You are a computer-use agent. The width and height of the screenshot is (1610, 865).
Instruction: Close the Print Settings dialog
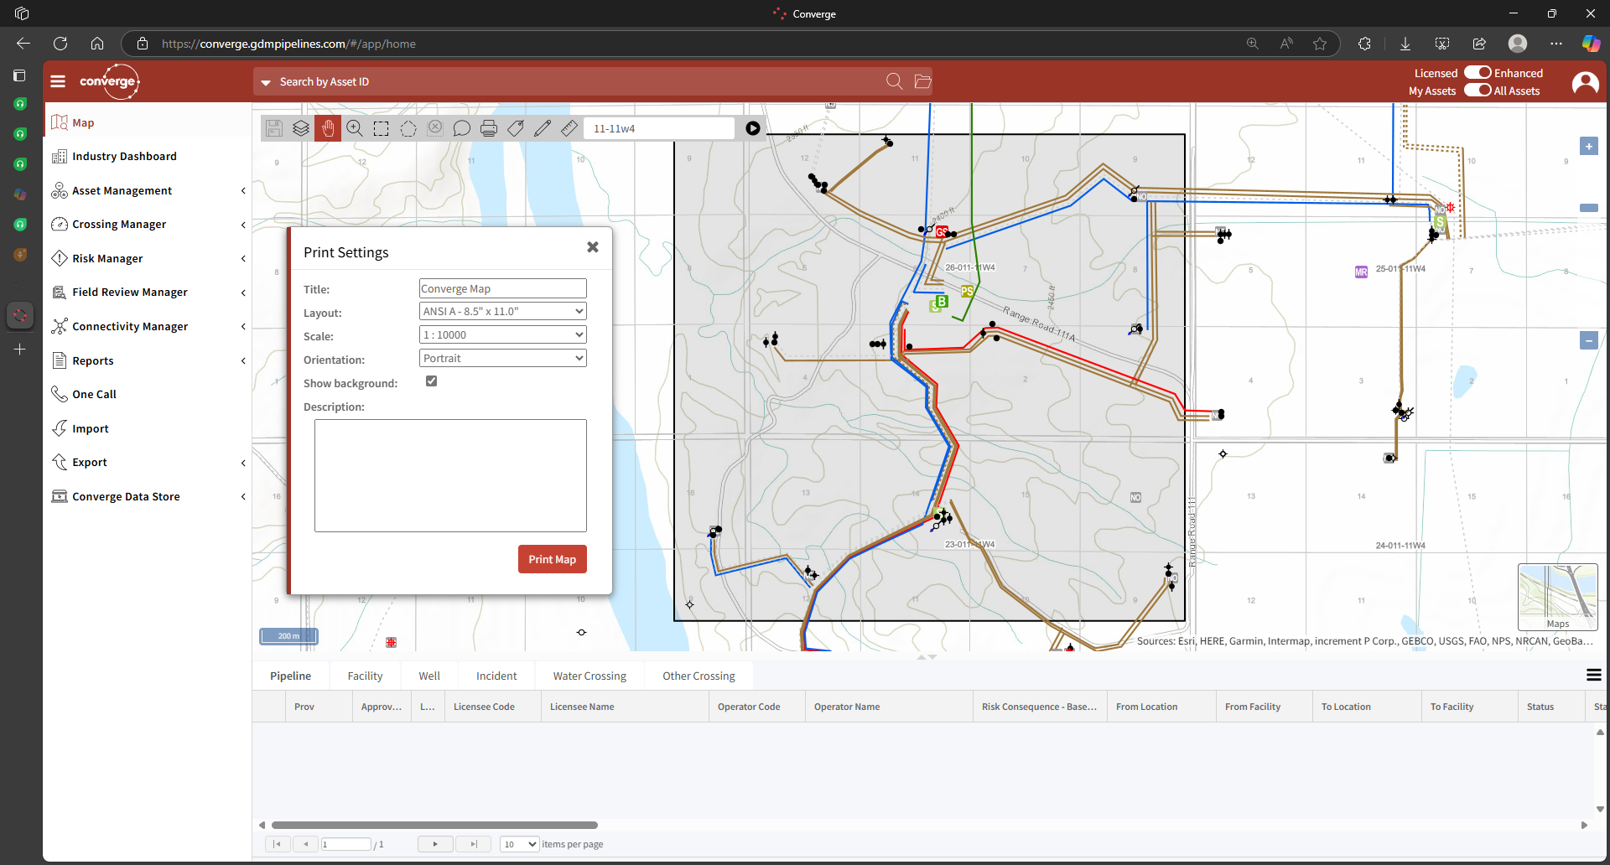click(x=593, y=246)
